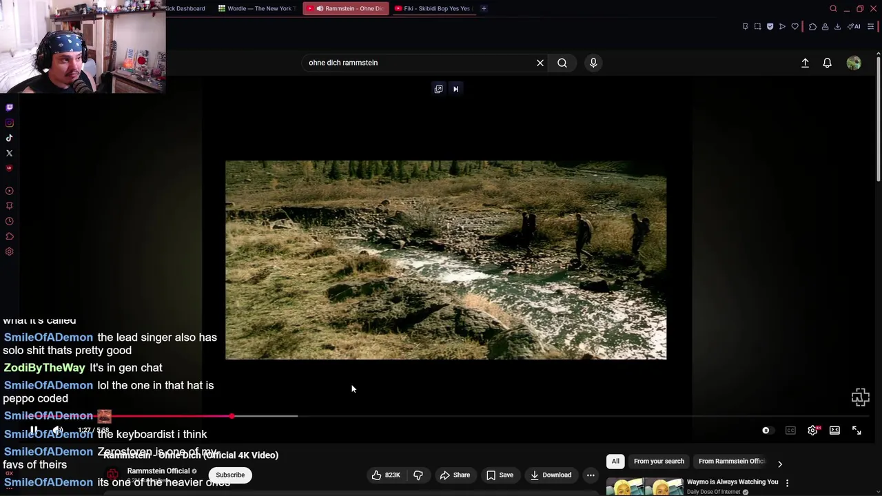Click the YouTube search magnifier button

[562, 63]
